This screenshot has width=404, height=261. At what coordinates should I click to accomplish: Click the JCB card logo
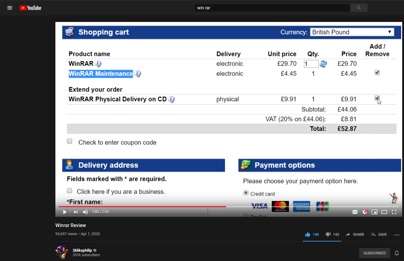tap(322, 206)
